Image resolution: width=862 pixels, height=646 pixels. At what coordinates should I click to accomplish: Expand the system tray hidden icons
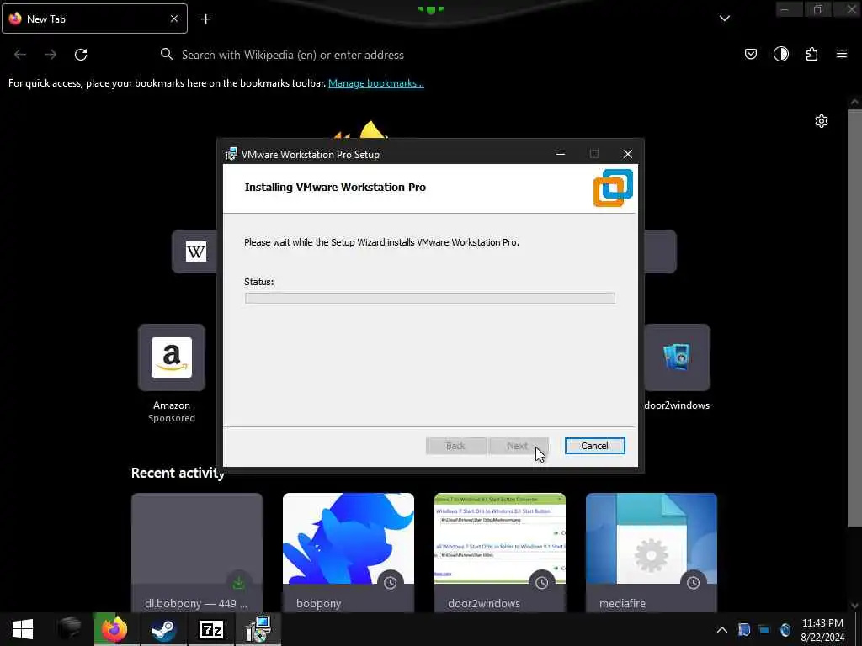click(x=721, y=630)
